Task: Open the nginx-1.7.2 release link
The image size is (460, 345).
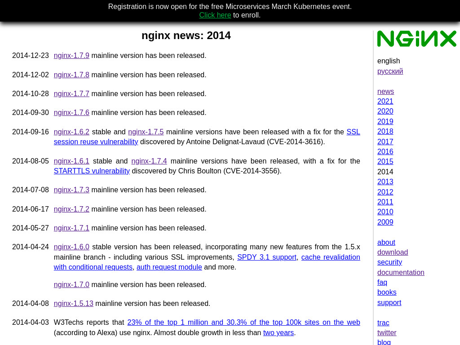Action: [x=71, y=209]
